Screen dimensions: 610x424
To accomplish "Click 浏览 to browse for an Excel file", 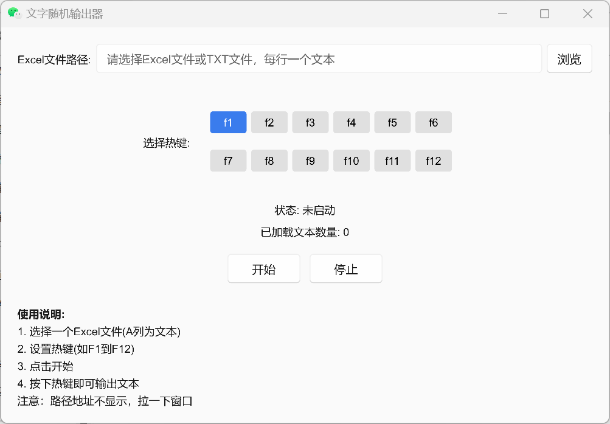I will pos(569,58).
